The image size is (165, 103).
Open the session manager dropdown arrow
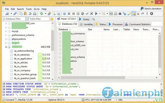click(11, 13)
